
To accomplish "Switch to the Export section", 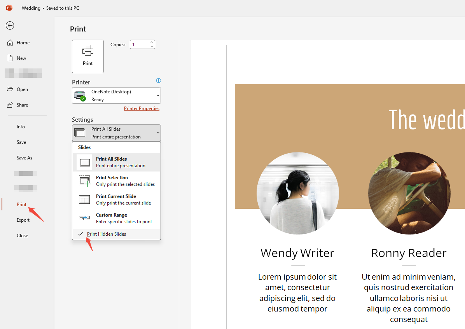I will click(x=23, y=220).
